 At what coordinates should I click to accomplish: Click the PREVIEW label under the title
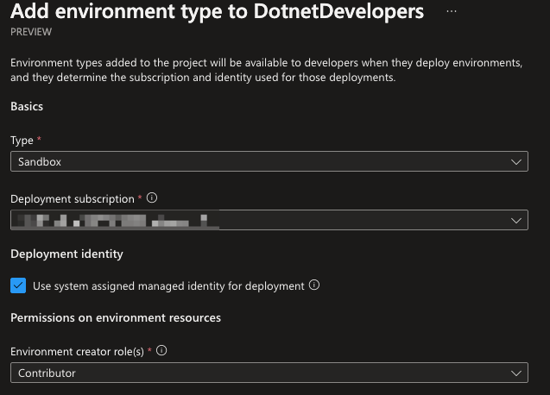coord(31,32)
